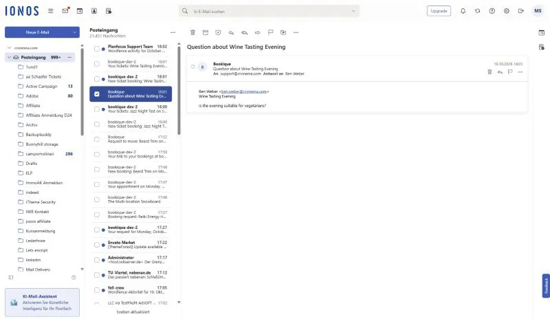Open the mail app icon
This screenshot has height=319, width=550.
tap(65, 11)
